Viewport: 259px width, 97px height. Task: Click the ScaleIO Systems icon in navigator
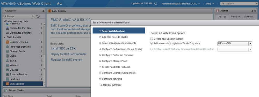(x=8, y=42)
